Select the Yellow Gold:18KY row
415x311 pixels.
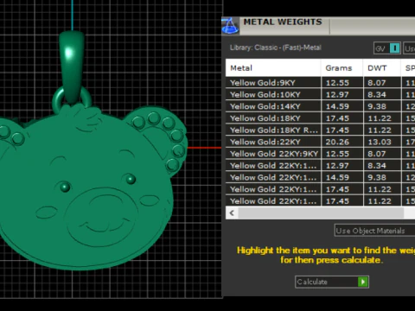coord(320,118)
